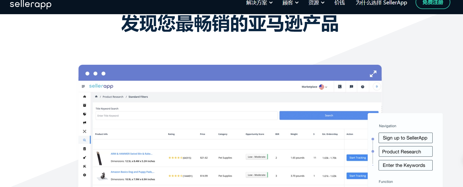Click the blue Search button
The height and width of the screenshot is (187, 463).
pos(329,116)
